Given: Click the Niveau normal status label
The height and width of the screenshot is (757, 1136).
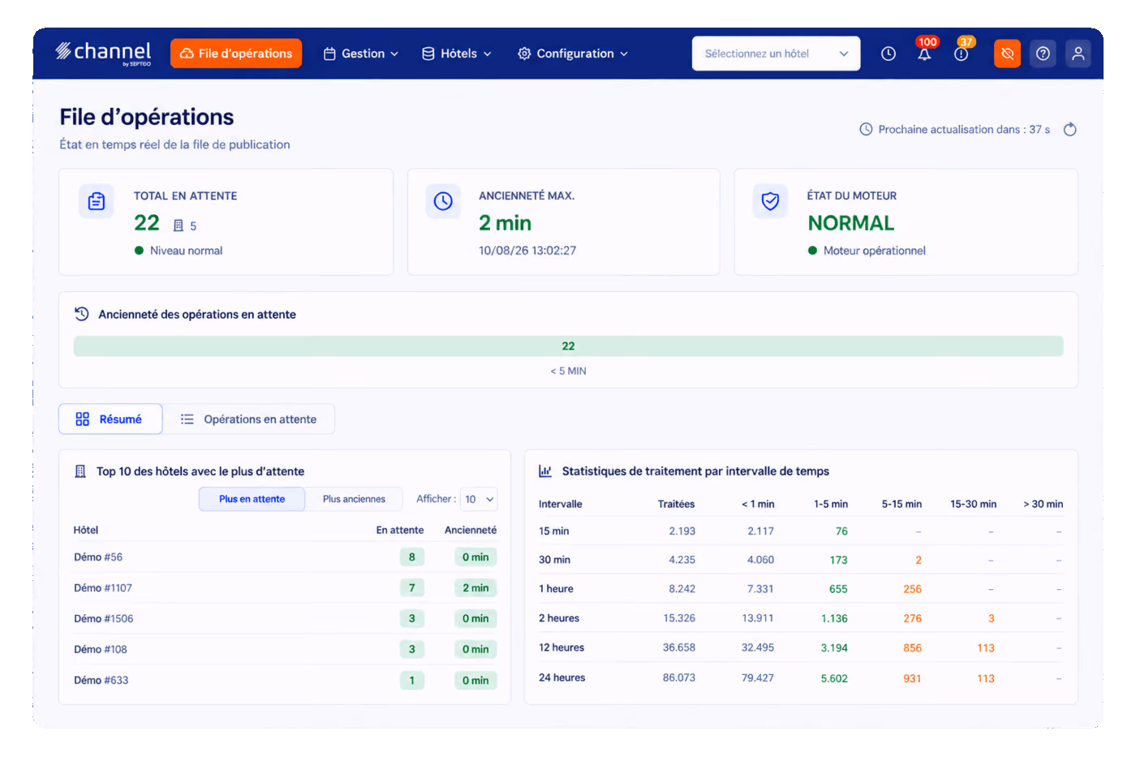Looking at the screenshot, I should click(x=186, y=251).
